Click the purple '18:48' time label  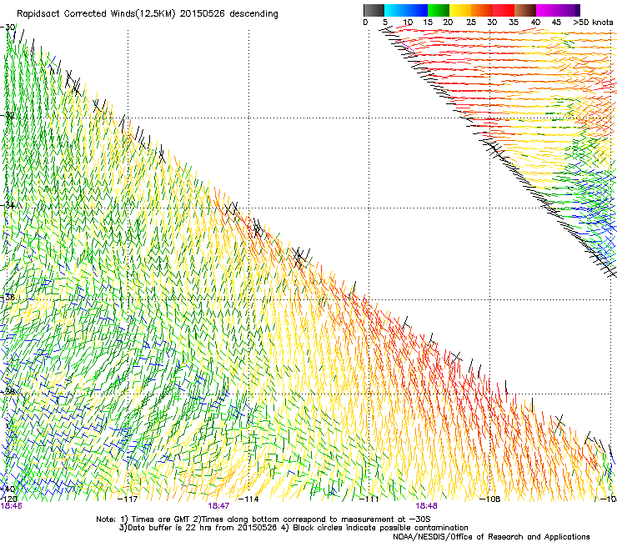coord(426,506)
